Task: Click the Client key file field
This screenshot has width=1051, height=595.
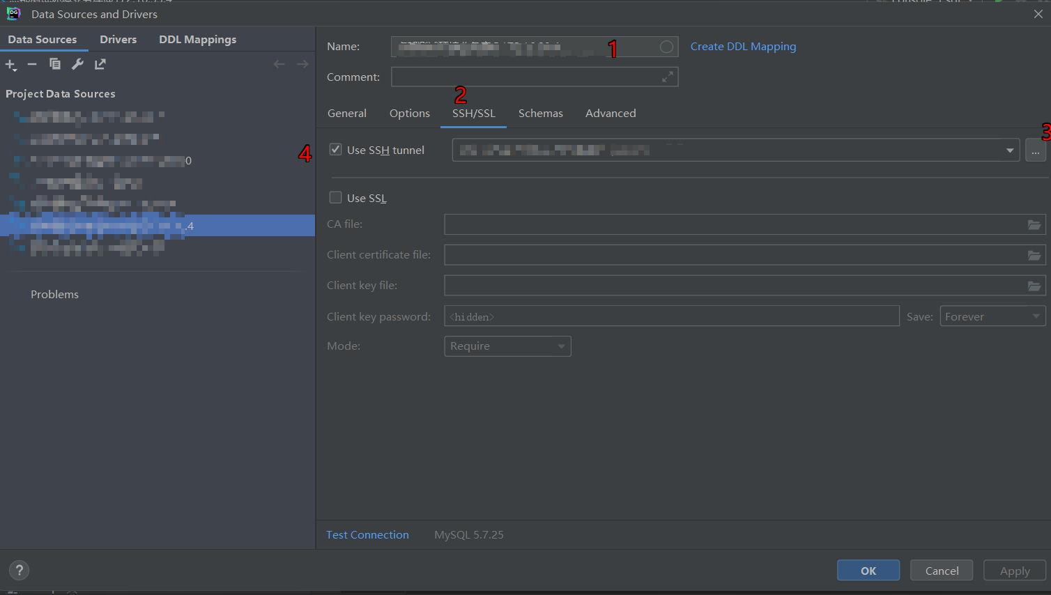Action: tap(745, 286)
